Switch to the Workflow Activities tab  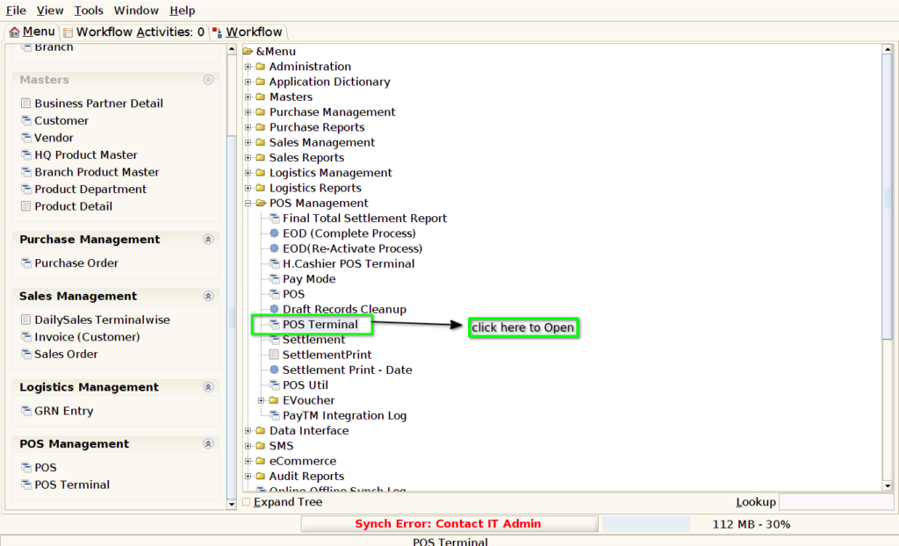133,32
